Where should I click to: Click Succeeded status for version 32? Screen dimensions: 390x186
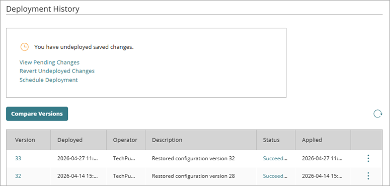275,176
